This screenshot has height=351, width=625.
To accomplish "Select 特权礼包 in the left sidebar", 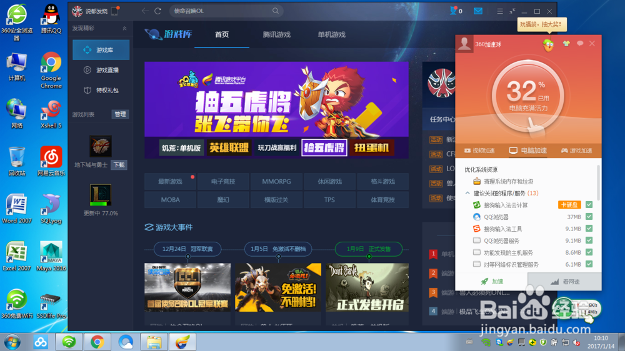I will coord(101,91).
